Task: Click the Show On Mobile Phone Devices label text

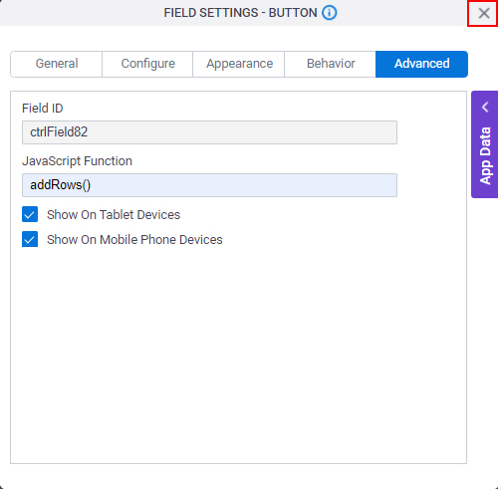Action: coord(134,240)
